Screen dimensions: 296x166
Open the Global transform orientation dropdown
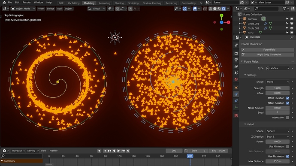[97, 9]
